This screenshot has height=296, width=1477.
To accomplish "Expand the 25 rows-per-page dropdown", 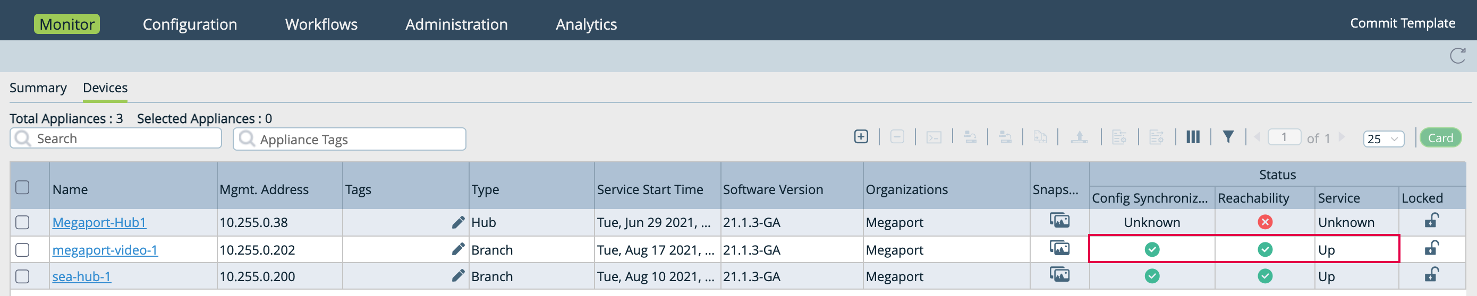I will coord(1383,139).
